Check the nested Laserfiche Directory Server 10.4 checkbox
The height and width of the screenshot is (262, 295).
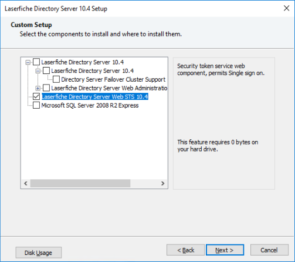click(46, 70)
